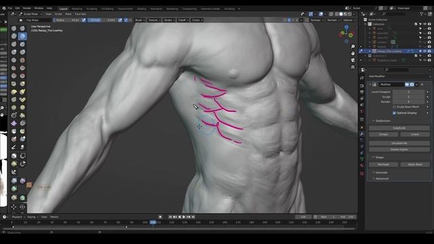434x244 pixels.
Task: Click the yellow brush icon in the toolbar
Action: click(14, 92)
